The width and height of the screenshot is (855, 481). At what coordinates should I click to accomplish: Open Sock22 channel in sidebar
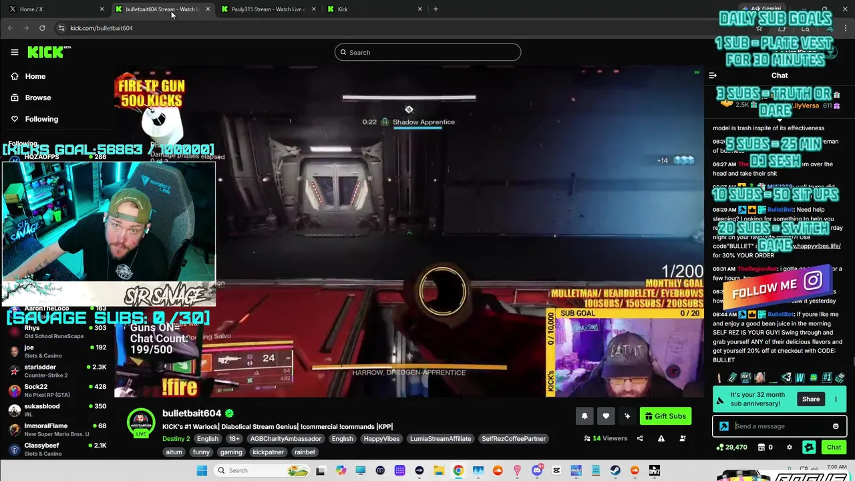57,390
